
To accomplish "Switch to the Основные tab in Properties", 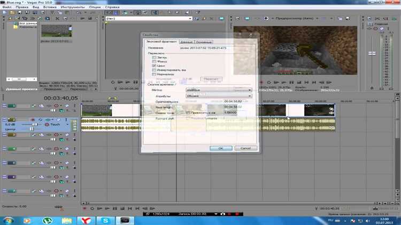I will [204, 42].
